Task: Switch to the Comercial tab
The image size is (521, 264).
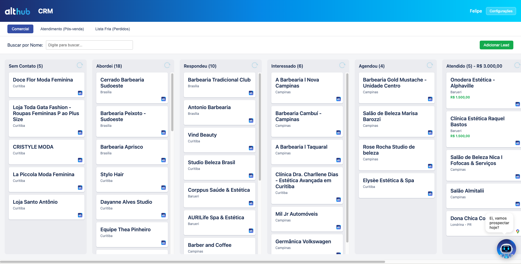Action: point(20,29)
